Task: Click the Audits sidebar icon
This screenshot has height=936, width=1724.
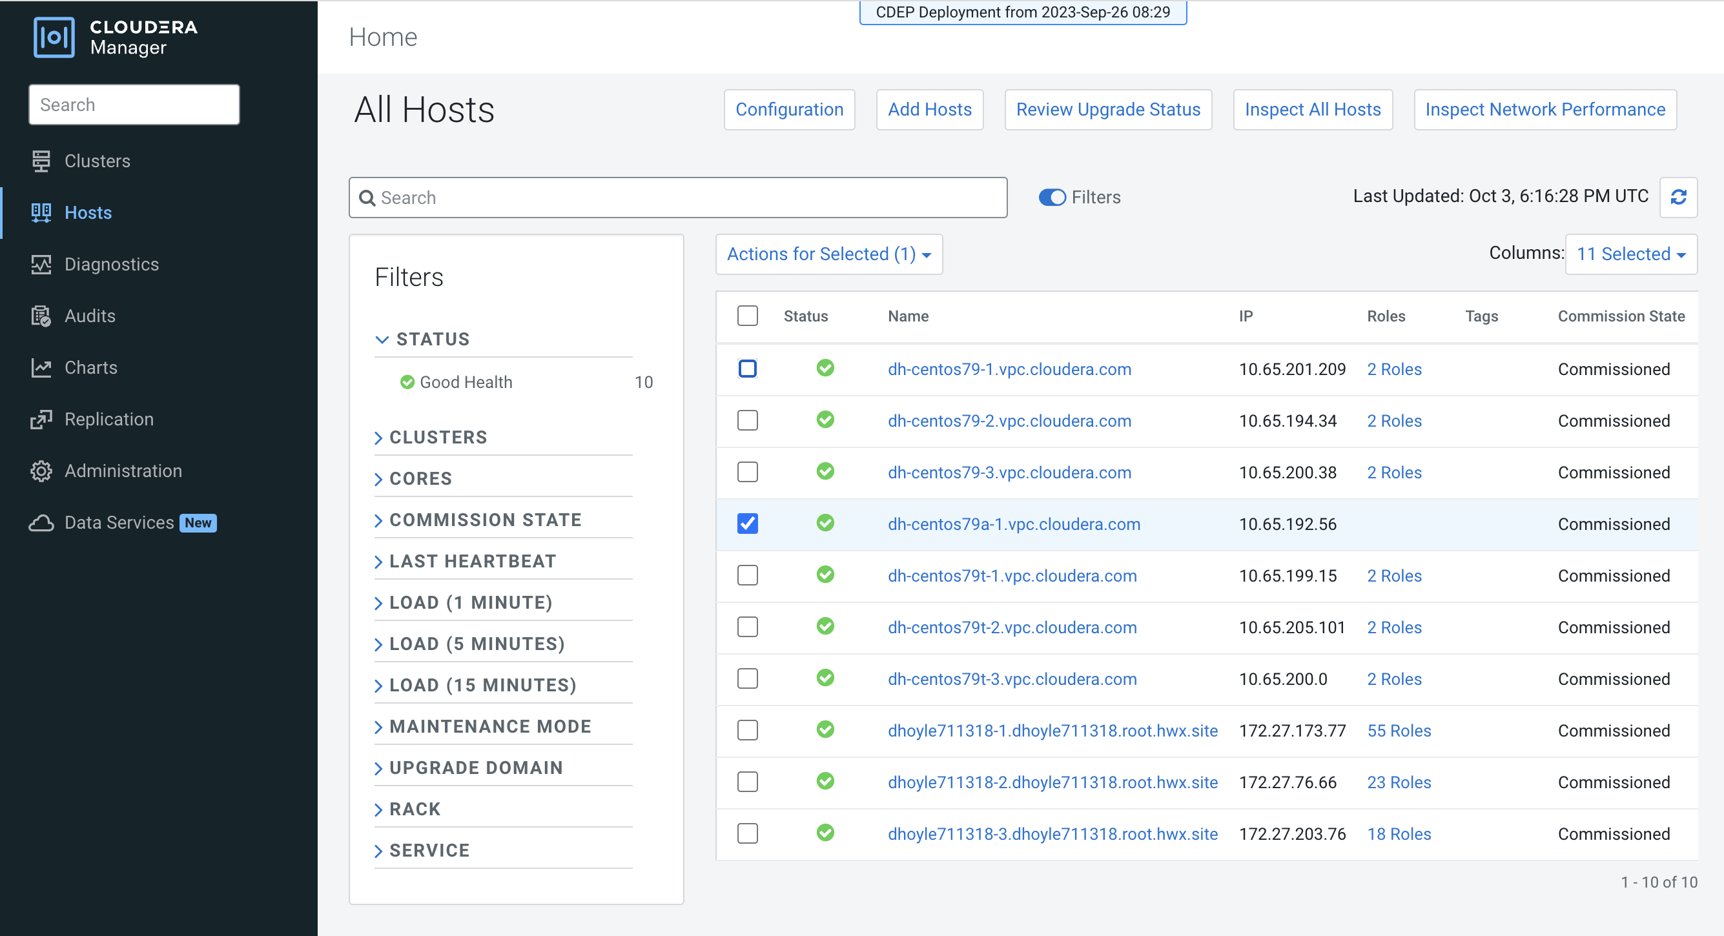Action: [x=41, y=316]
